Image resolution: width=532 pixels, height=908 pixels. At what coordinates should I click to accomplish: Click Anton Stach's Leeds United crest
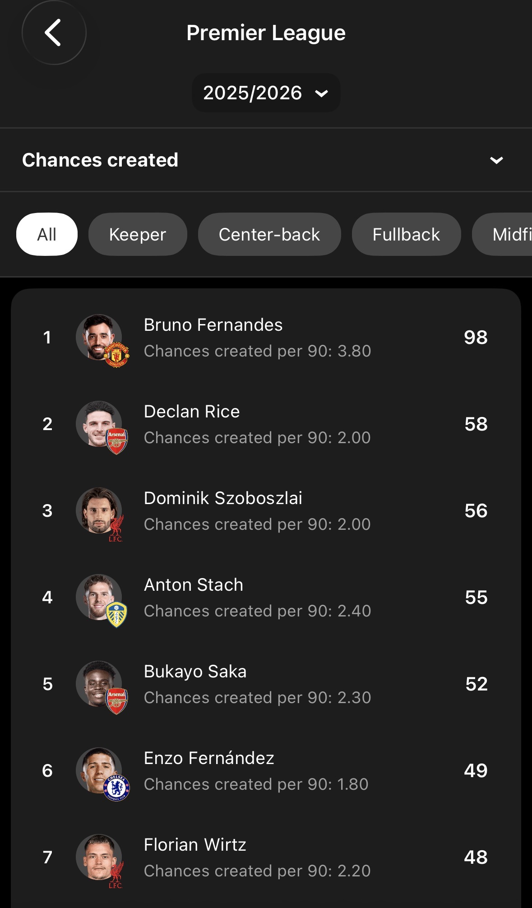coord(116,614)
